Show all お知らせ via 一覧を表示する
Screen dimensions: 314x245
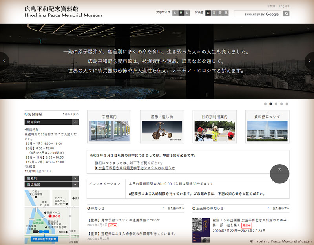tap(173, 208)
